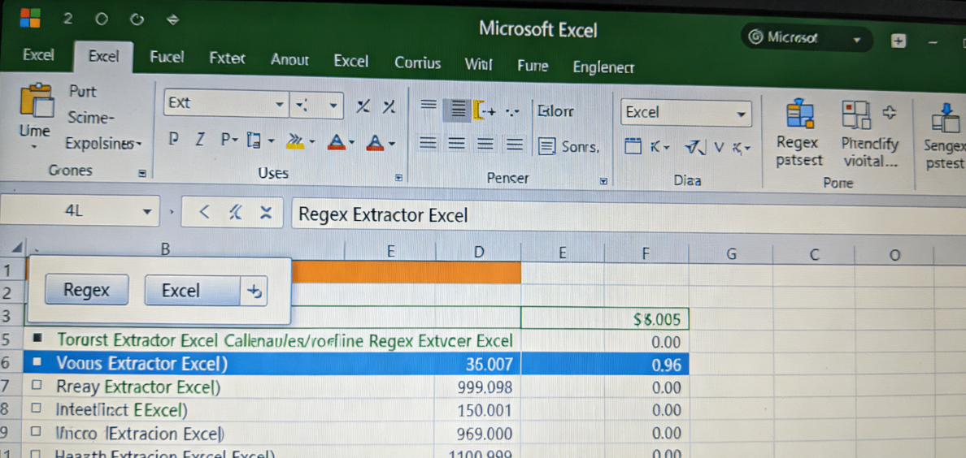The width and height of the screenshot is (966, 458).
Task: Switch to the Englenecr tab
Action: (x=603, y=67)
